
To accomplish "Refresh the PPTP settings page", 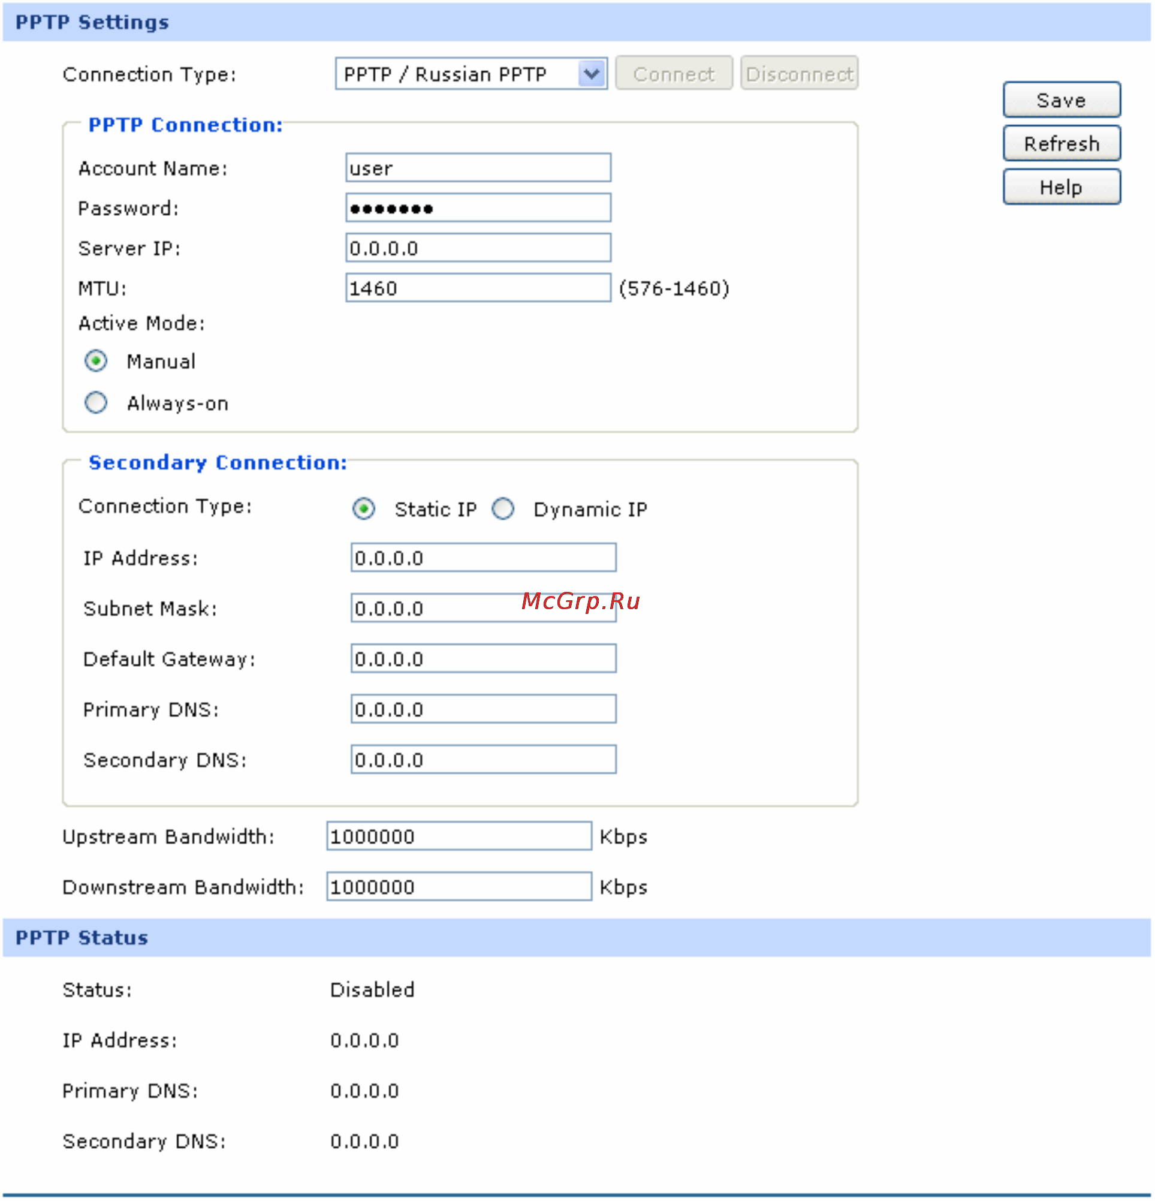I will click(x=1061, y=143).
